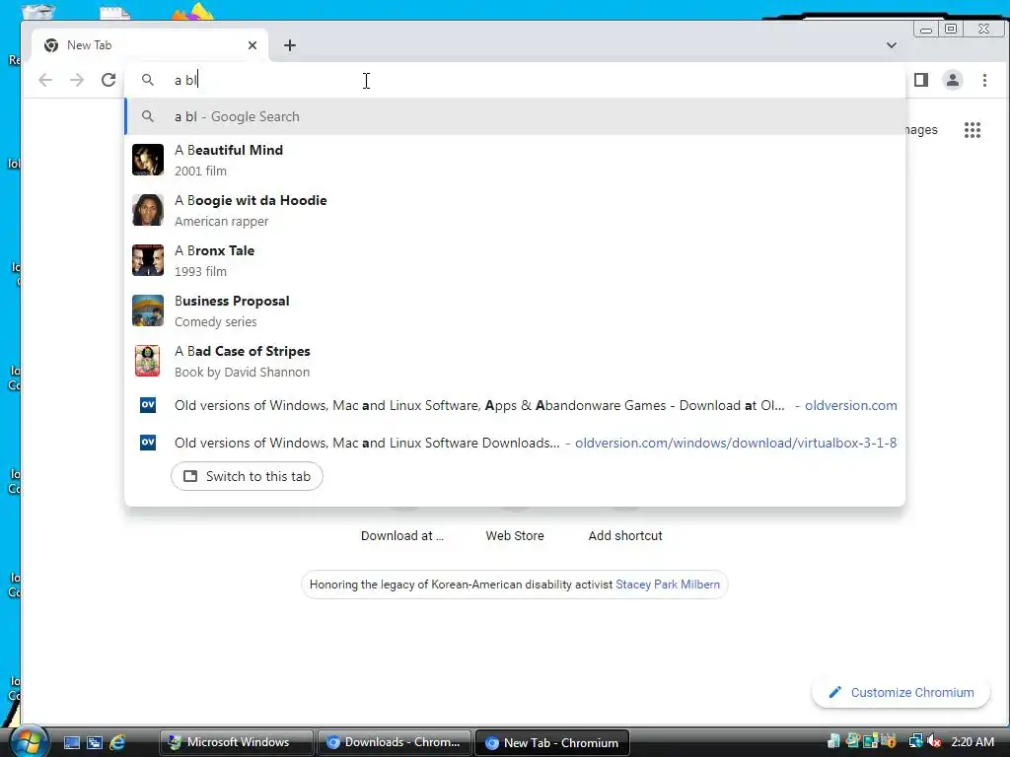
Task: Click Customize Chromium button
Action: (902, 693)
